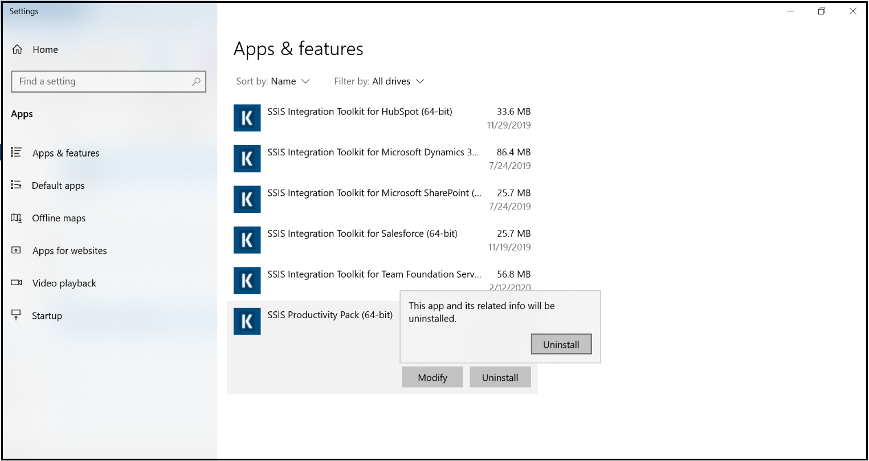Select SSIS Integration Toolkit for Team Foundation

[382, 281]
